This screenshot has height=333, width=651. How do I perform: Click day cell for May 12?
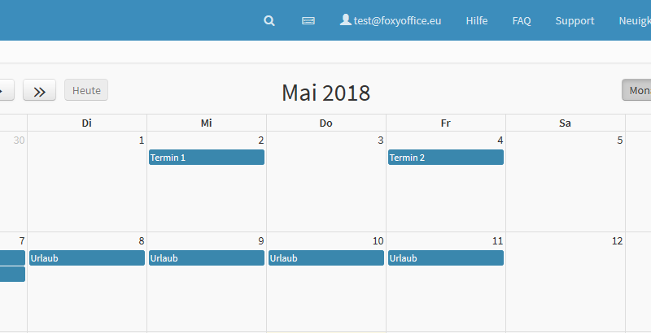(x=566, y=288)
